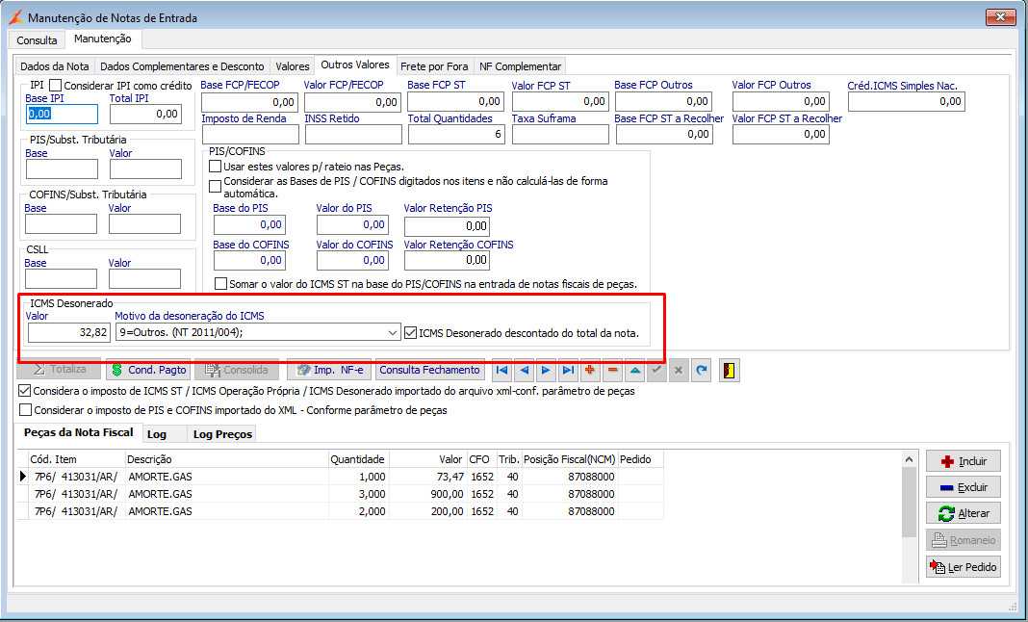
Task: Click the grayed checkmark post icon
Action: coord(656,370)
